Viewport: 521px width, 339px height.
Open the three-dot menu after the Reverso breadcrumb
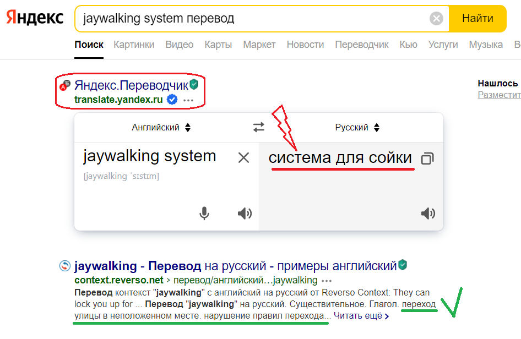[x=327, y=281]
